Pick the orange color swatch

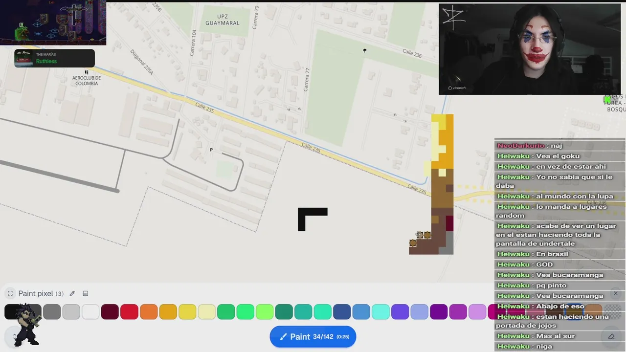tap(149, 312)
